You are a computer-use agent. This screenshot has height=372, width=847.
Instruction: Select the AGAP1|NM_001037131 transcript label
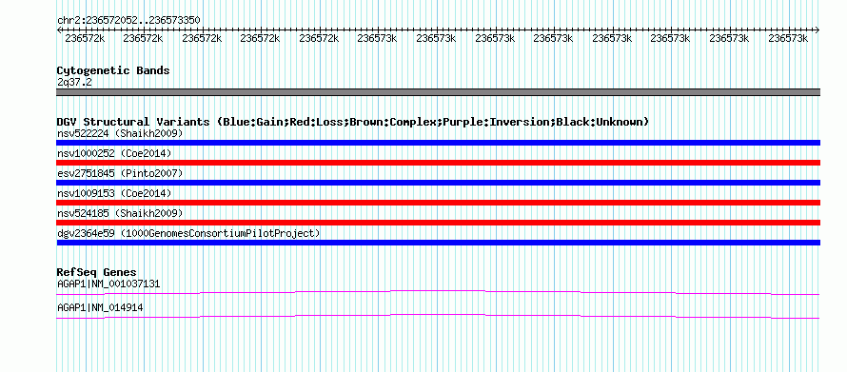tap(108, 284)
